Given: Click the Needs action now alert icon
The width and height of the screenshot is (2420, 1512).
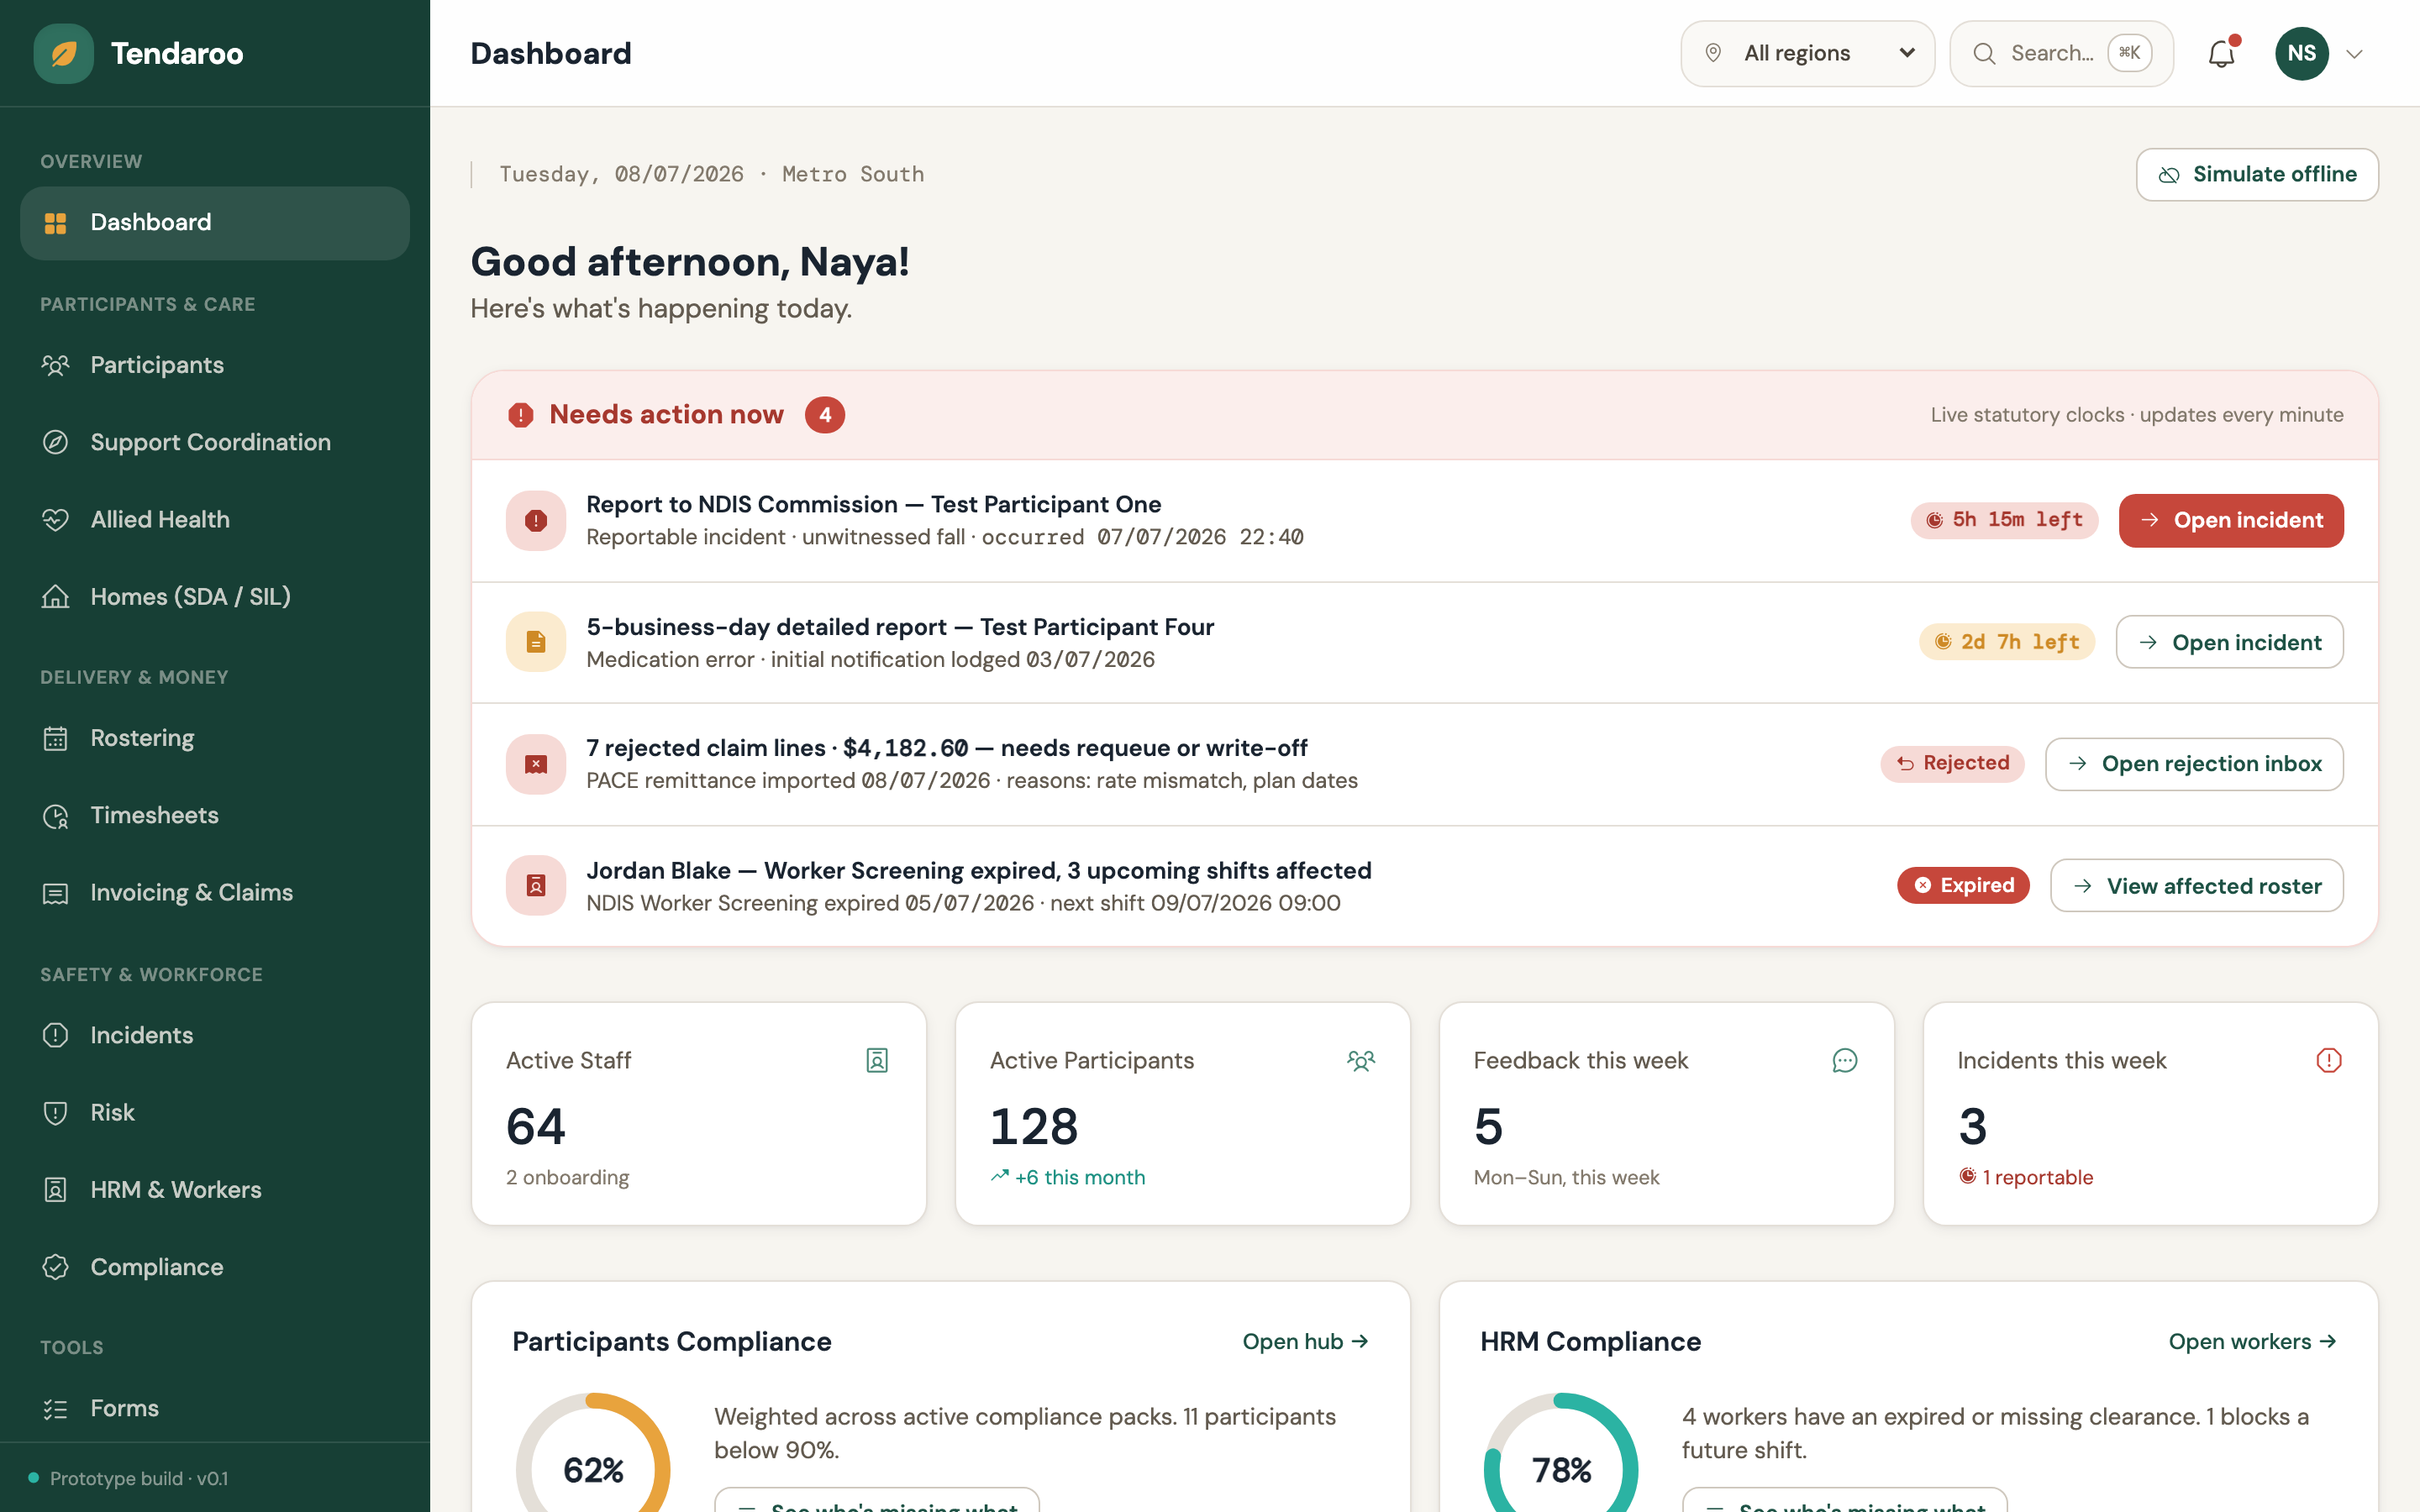Looking at the screenshot, I should [520, 415].
